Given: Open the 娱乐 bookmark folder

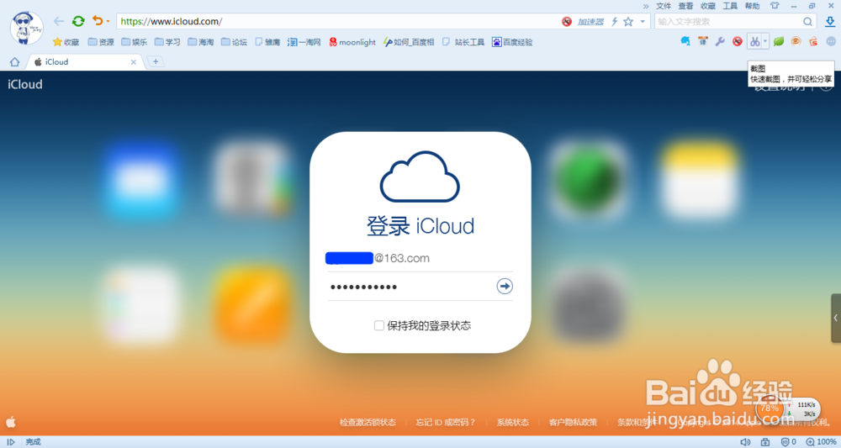Looking at the screenshot, I should tap(134, 42).
